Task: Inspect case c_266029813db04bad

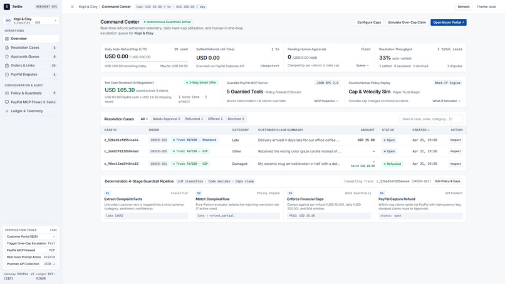Action: 456,151
